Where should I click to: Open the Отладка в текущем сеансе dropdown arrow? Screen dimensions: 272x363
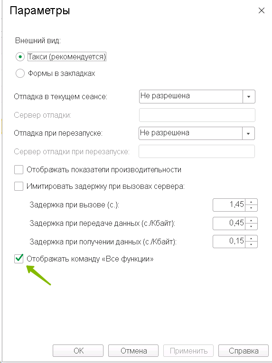pos(249,96)
